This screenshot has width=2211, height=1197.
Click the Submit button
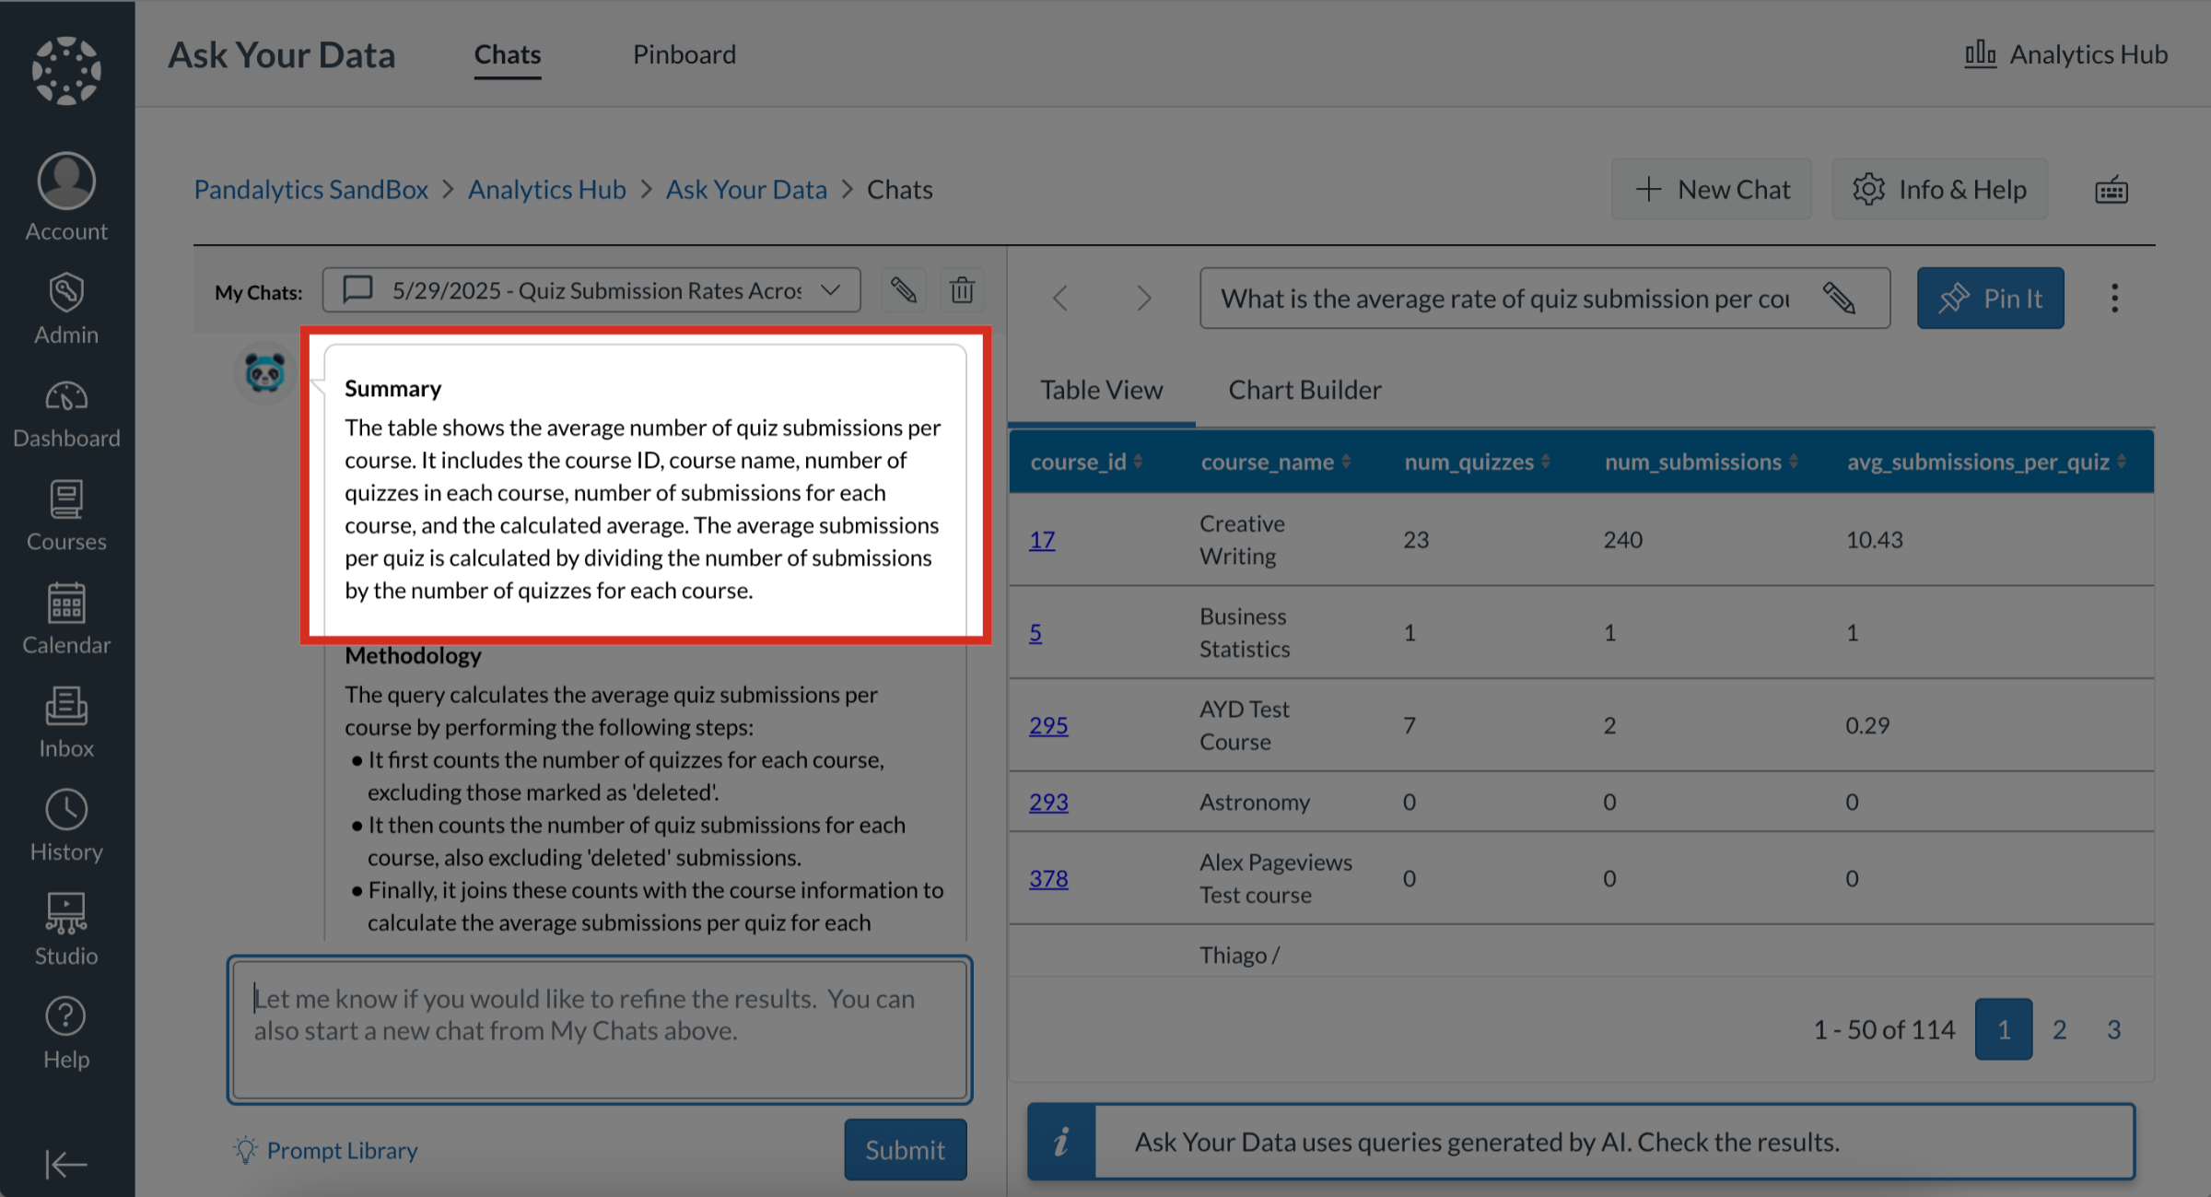tap(905, 1149)
